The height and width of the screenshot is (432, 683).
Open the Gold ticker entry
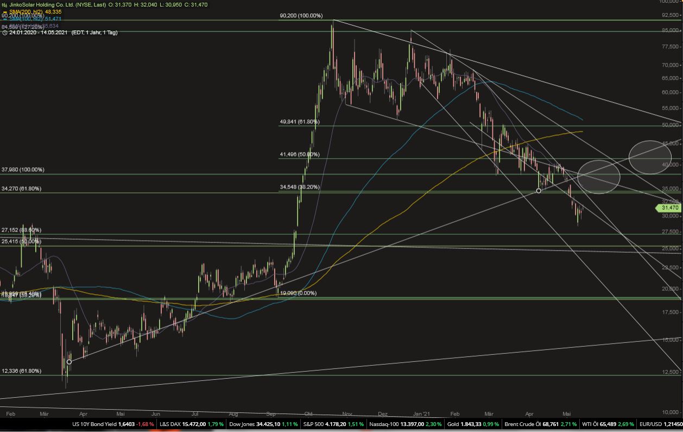[472, 423]
